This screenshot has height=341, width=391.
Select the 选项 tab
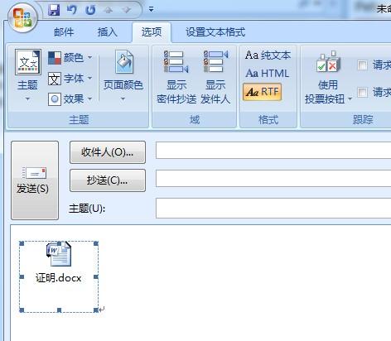[152, 32]
